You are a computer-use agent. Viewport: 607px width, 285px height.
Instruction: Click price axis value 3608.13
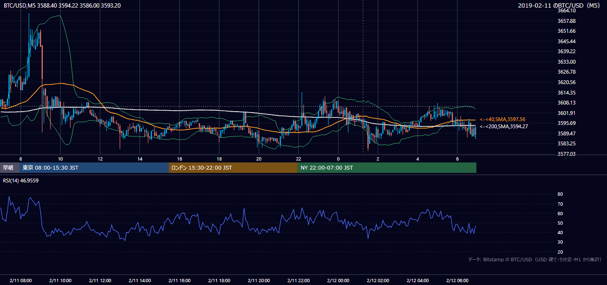(x=566, y=103)
